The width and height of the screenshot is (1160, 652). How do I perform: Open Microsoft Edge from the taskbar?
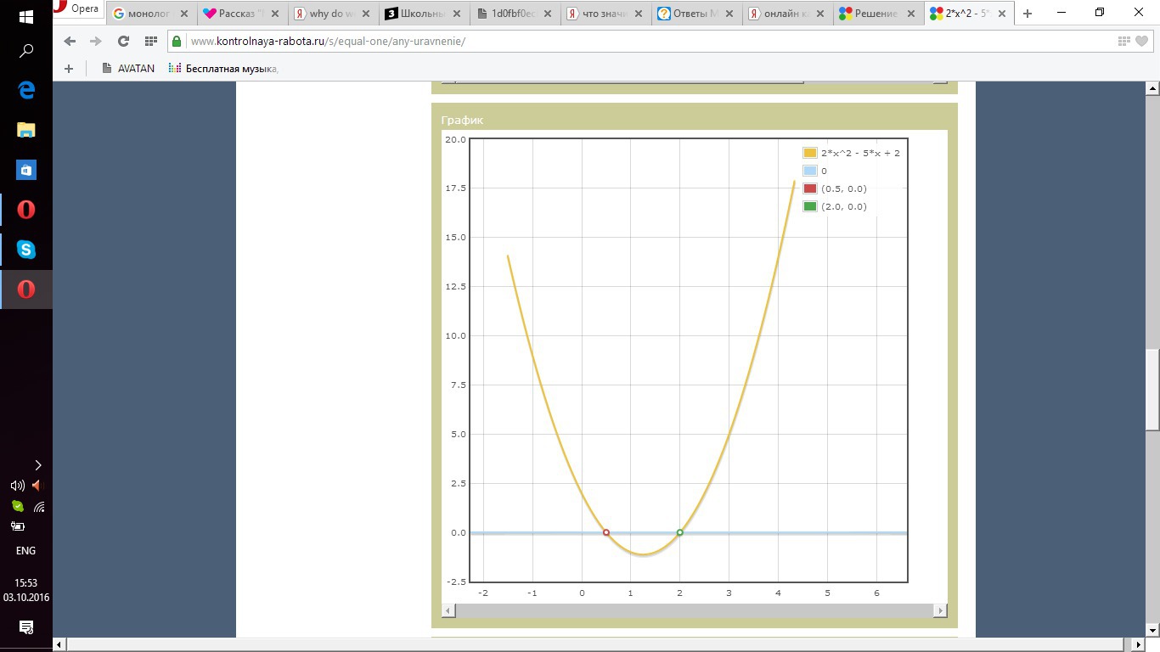tap(26, 90)
